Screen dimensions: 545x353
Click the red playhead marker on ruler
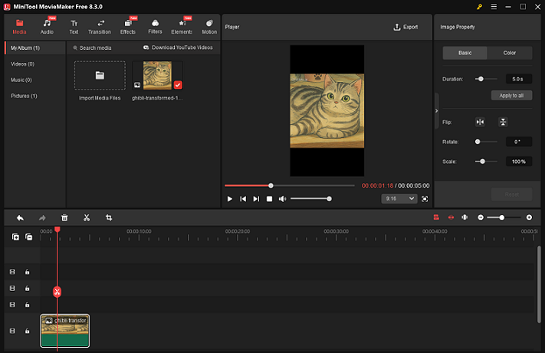click(x=57, y=230)
